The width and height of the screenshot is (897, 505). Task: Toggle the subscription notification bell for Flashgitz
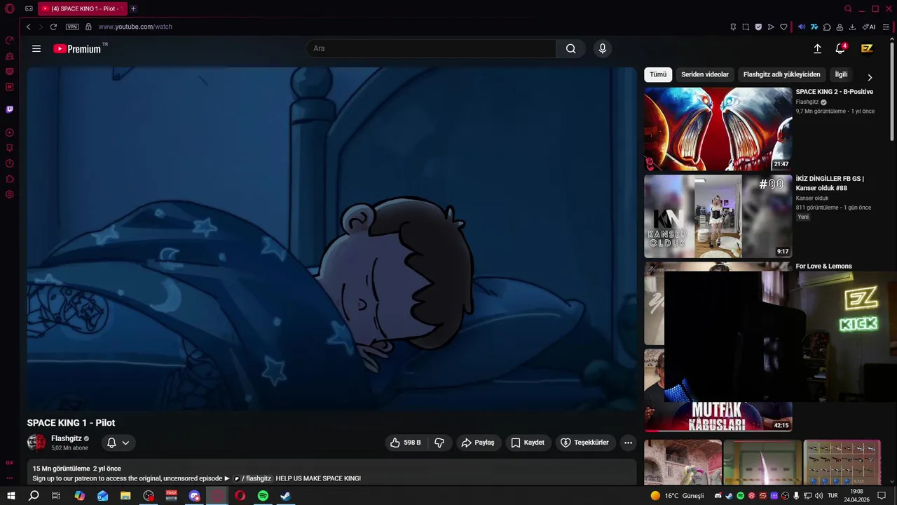click(111, 443)
